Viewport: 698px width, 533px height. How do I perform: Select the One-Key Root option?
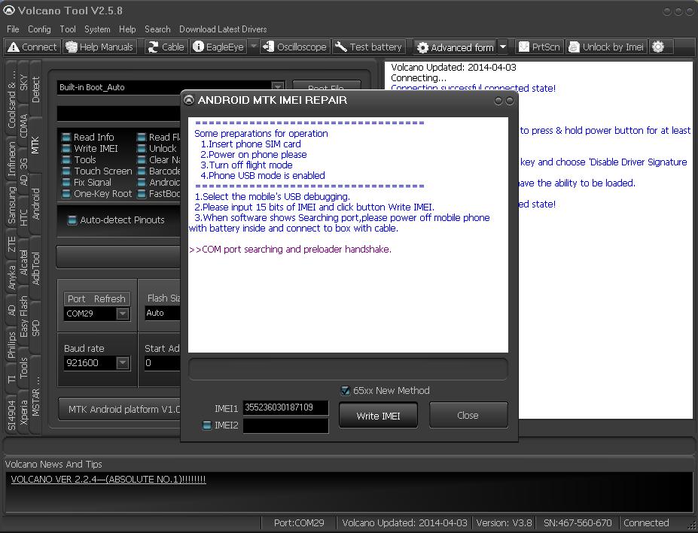tap(97, 194)
